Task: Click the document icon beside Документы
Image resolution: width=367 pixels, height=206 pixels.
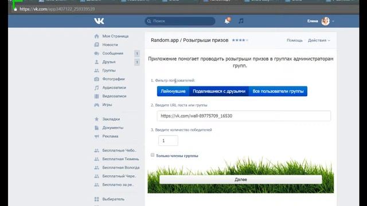Action: 97,128
